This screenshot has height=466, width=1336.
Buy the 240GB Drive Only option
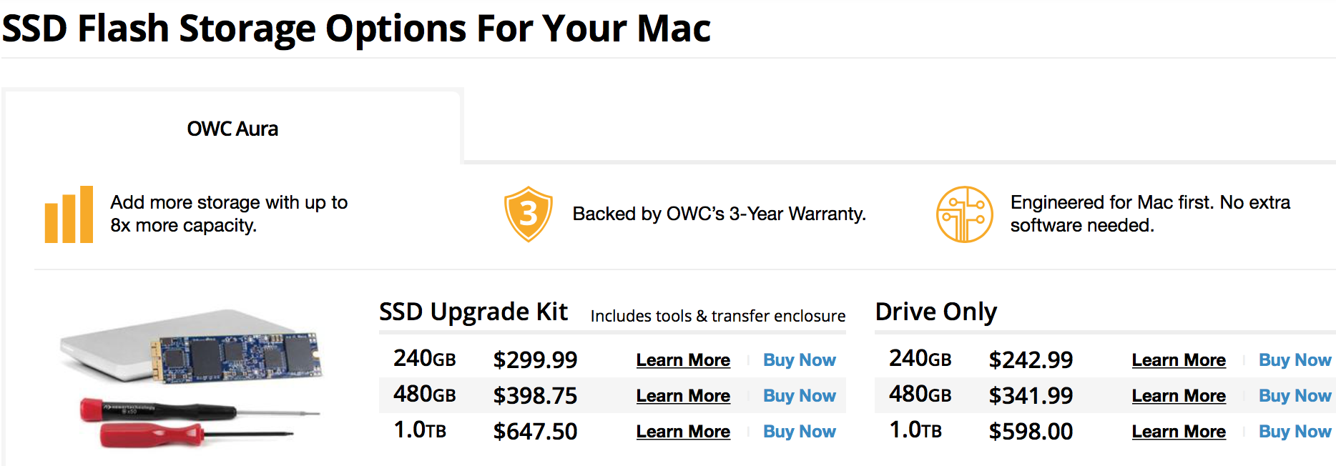tap(1295, 360)
